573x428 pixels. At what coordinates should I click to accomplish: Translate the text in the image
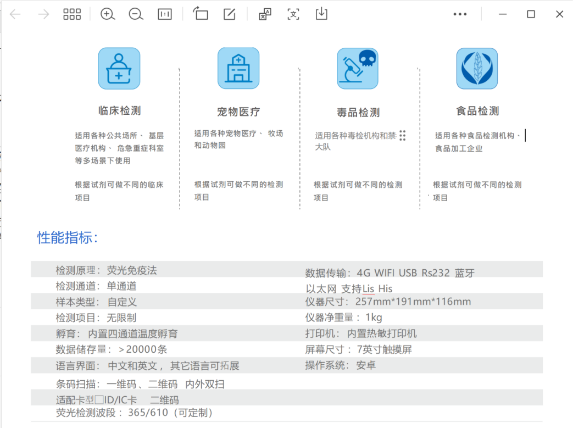(265, 14)
